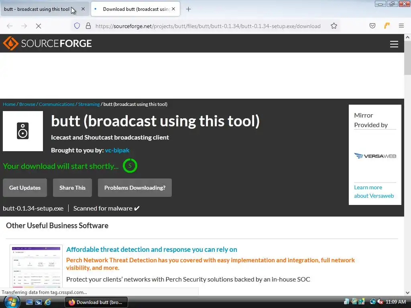Open a new browser tab

tap(188, 9)
